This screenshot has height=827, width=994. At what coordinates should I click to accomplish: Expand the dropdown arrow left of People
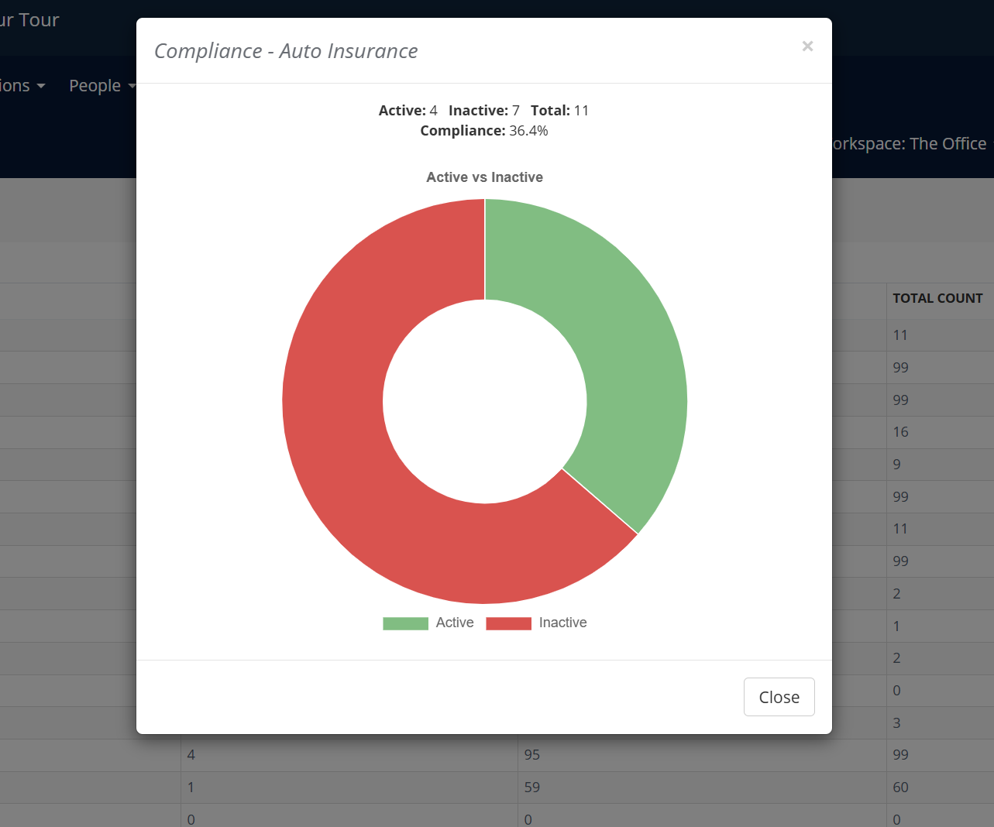40,86
